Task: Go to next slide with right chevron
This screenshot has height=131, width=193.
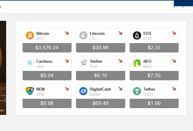Action: tap(183, 7)
